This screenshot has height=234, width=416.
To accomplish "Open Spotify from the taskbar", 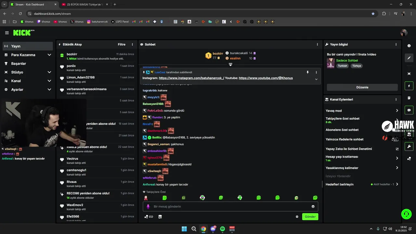I will tap(222, 229).
